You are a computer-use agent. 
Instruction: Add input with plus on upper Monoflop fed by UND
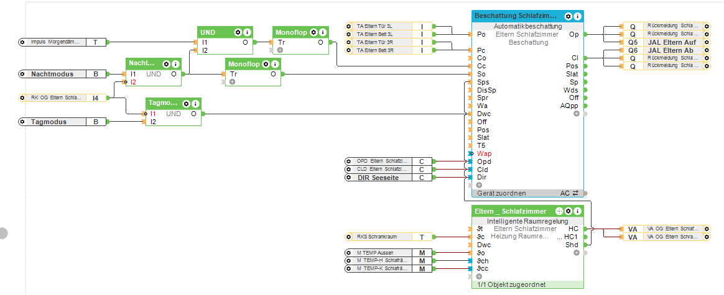pyautogui.click(x=281, y=50)
